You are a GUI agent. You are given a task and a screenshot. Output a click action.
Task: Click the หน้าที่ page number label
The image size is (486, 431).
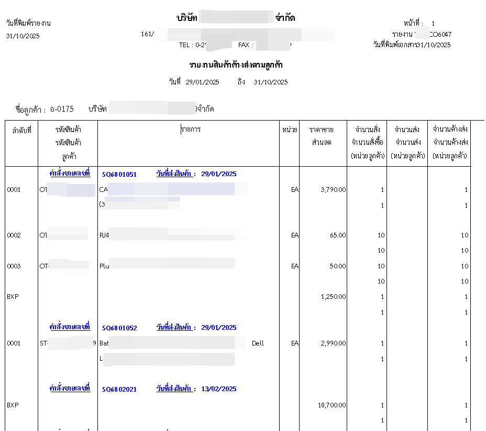[414, 24]
